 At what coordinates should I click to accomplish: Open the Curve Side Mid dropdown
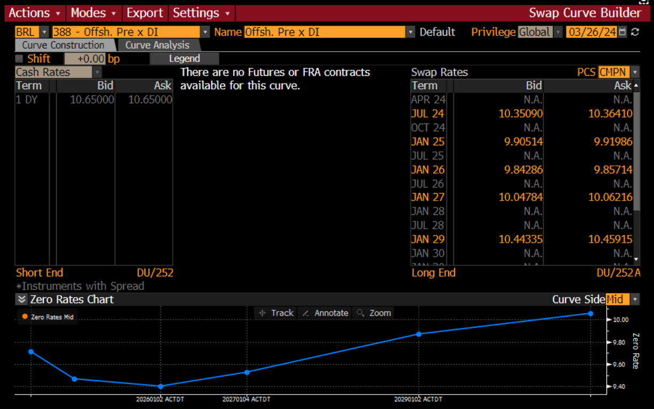[x=635, y=299]
